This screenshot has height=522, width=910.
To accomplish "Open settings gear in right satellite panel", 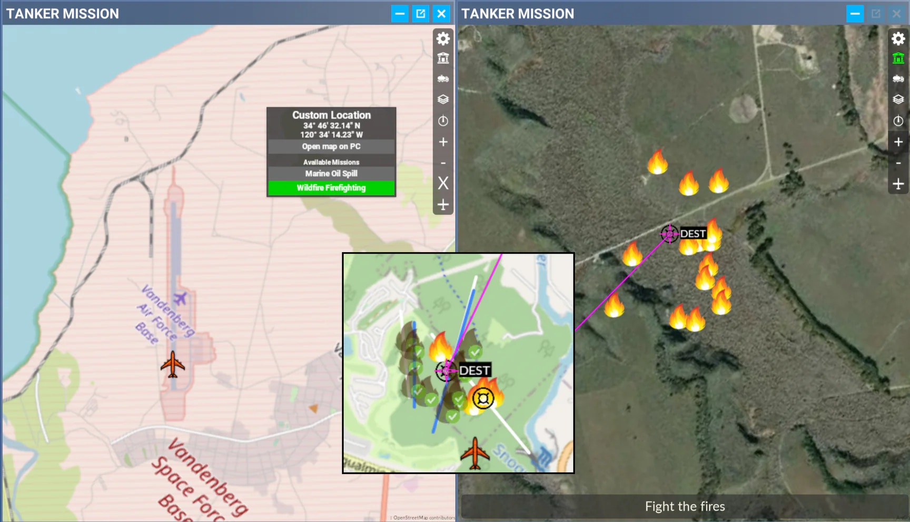I will [898, 38].
